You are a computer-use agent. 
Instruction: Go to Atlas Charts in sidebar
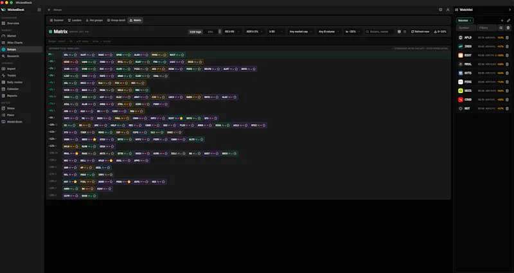21,42
